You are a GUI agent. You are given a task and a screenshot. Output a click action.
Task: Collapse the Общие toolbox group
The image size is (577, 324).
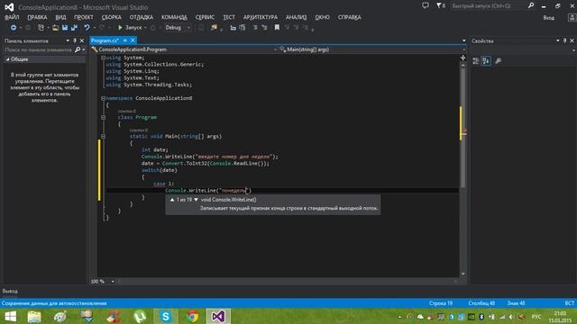pos(8,59)
